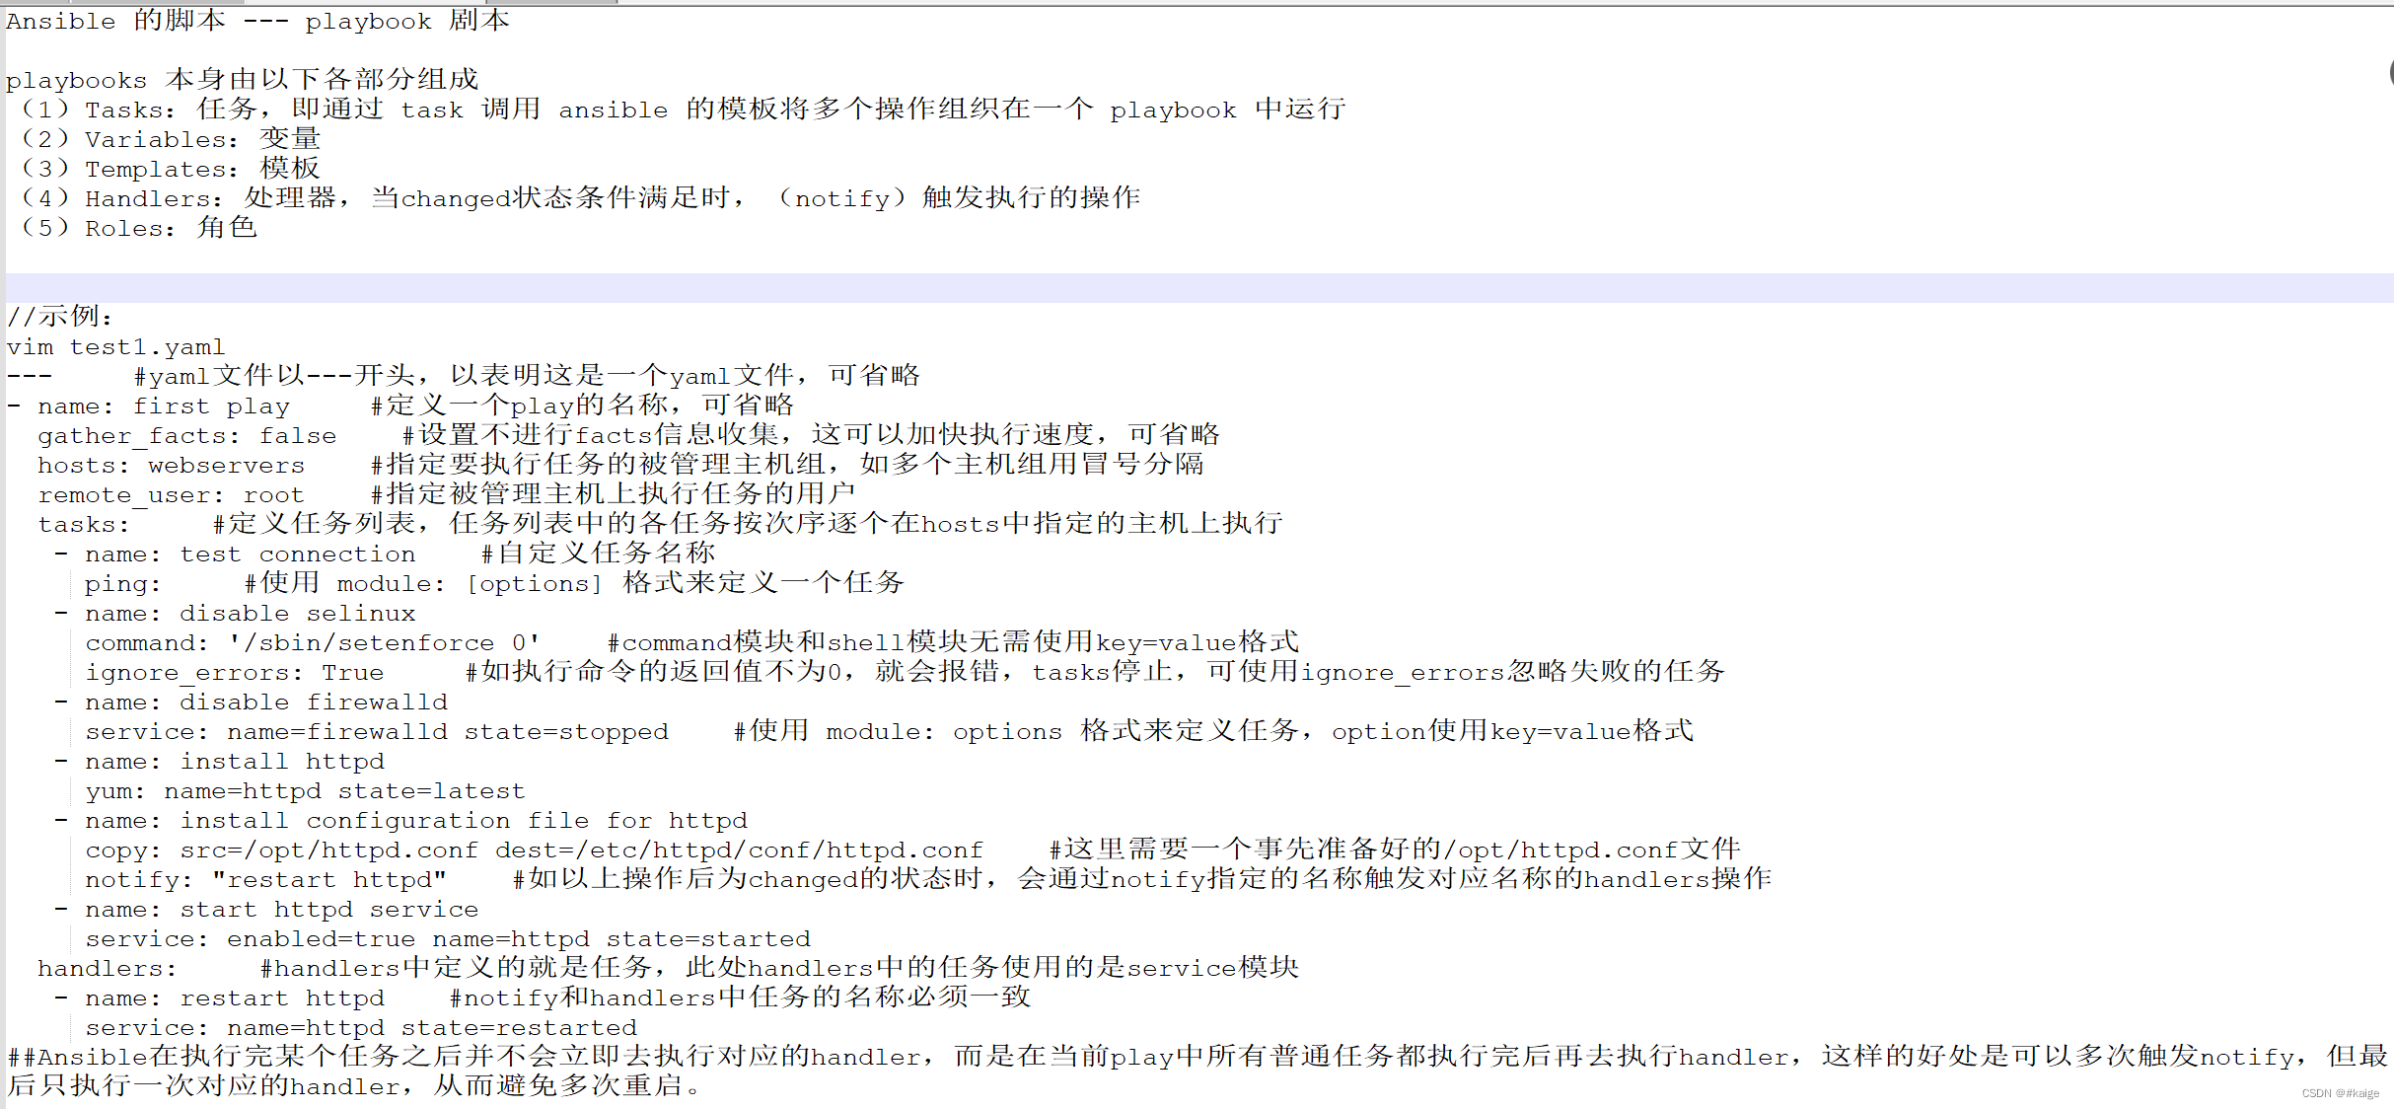Click the 'tasks:' keyword
The image size is (2394, 1109).
84,525
